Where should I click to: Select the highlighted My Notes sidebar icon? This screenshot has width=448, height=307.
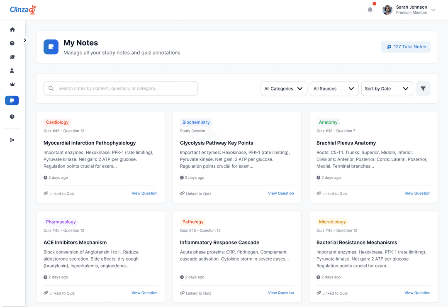click(x=12, y=100)
